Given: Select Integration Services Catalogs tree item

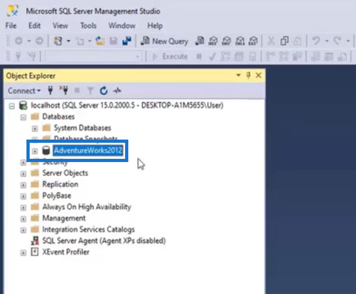Looking at the screenshot, I should [x=89, y=229].
